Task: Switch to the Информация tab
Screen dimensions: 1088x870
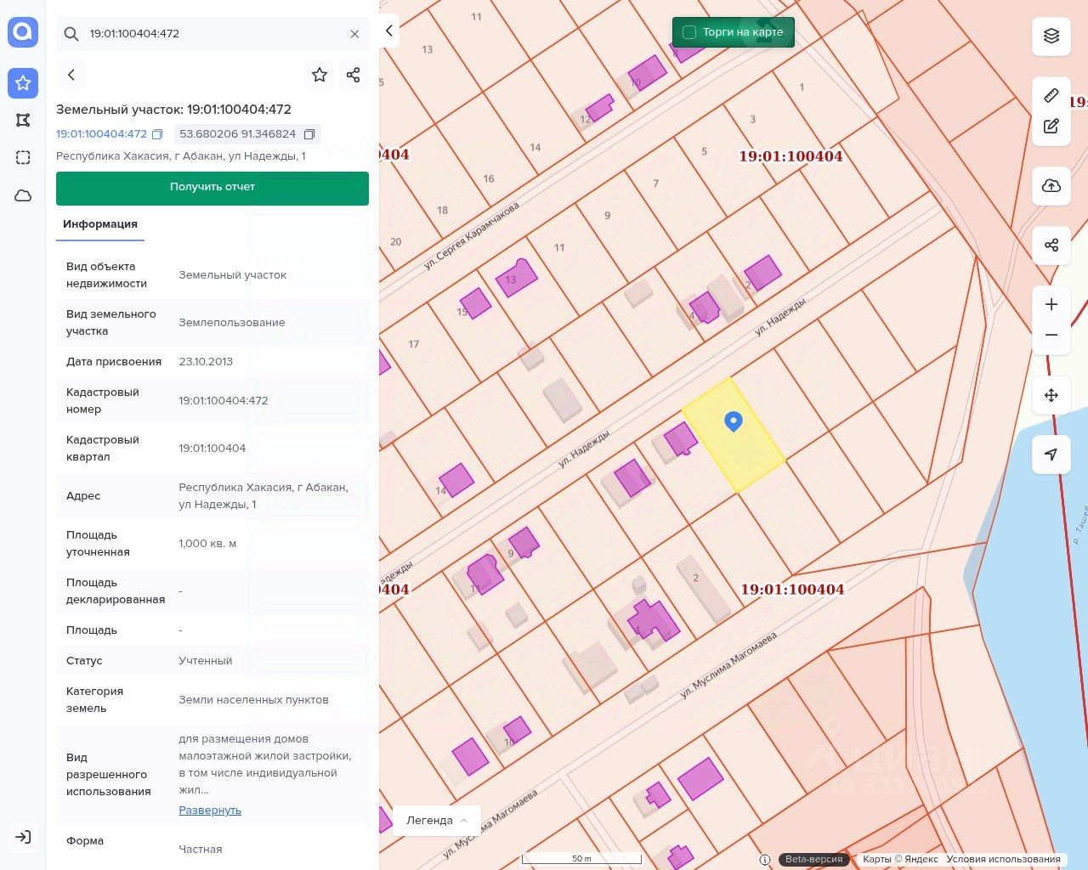Action: click(x=100, y=224)
